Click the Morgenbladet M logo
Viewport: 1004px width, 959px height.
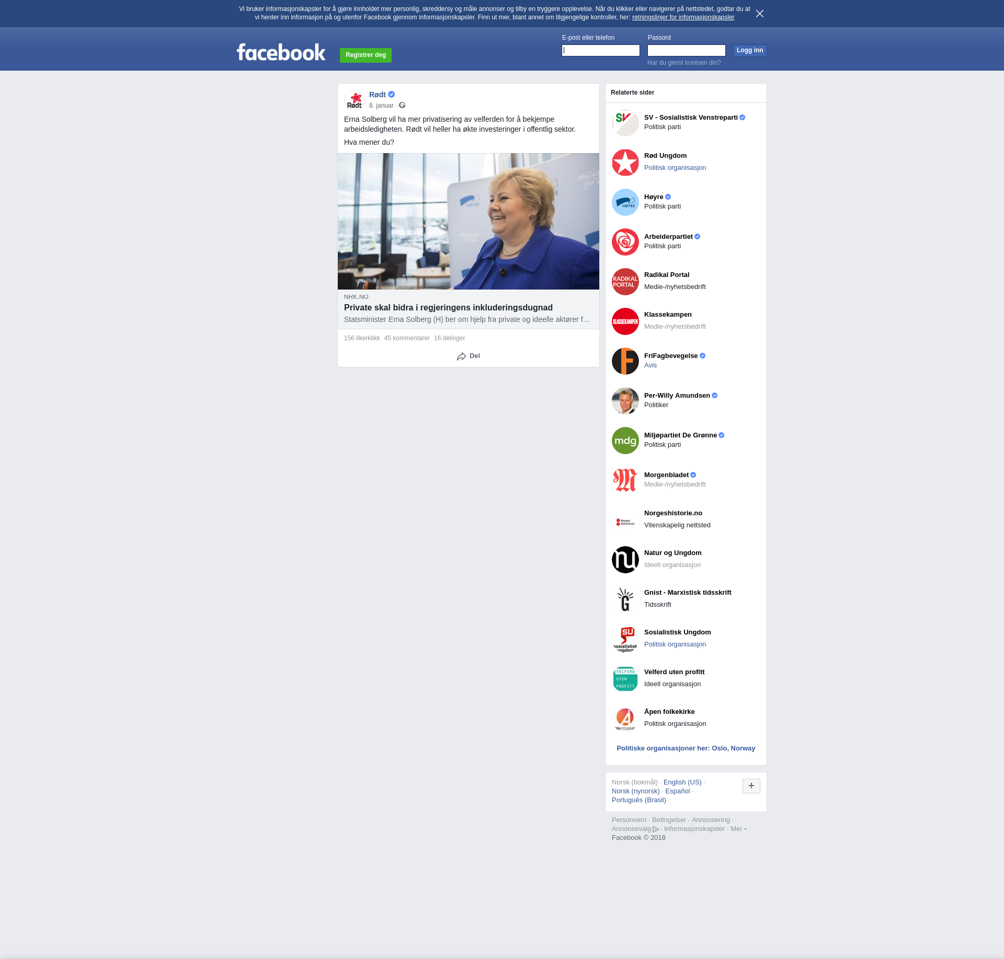point(625,480)
